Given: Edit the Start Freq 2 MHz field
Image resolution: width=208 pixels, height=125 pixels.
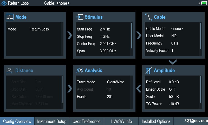Looking at the screenshot, I should [105, 29].
